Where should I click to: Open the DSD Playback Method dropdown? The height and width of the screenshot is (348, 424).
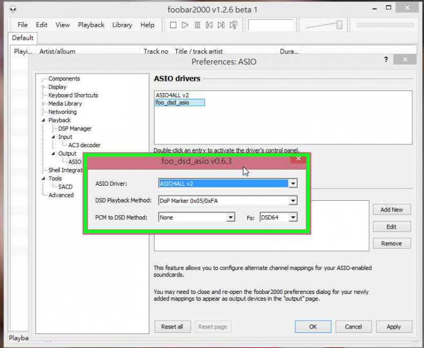click(x=293, y=201)
